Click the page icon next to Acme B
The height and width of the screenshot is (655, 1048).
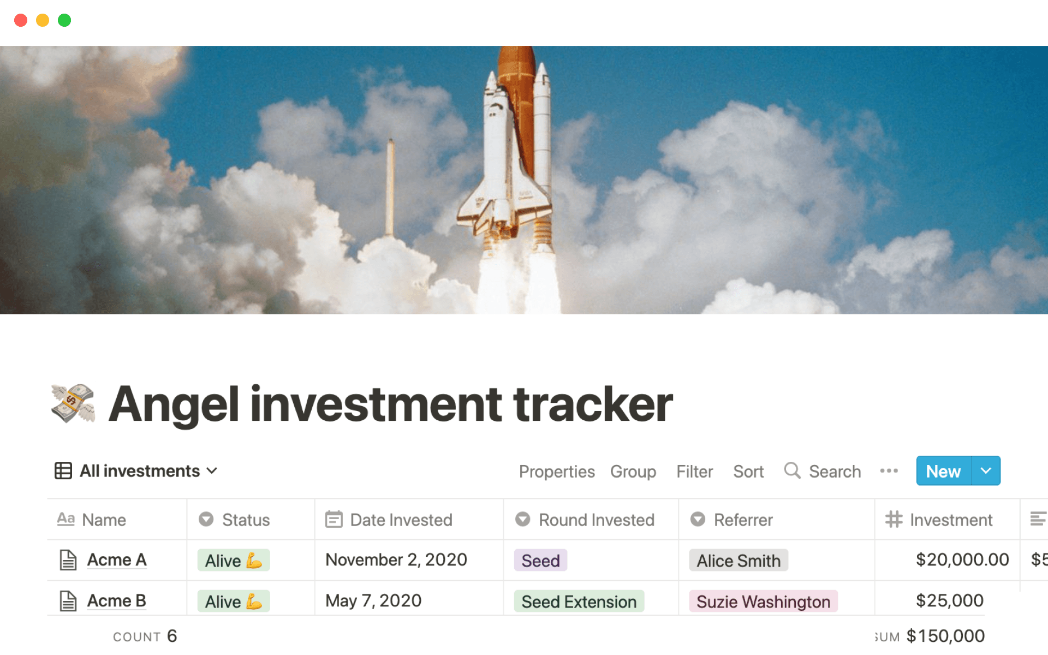(x=68, y=600)
